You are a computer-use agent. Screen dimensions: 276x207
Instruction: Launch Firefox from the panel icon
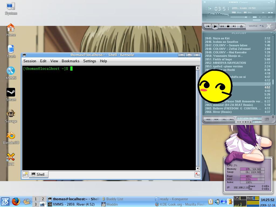(x=16, y=202)
